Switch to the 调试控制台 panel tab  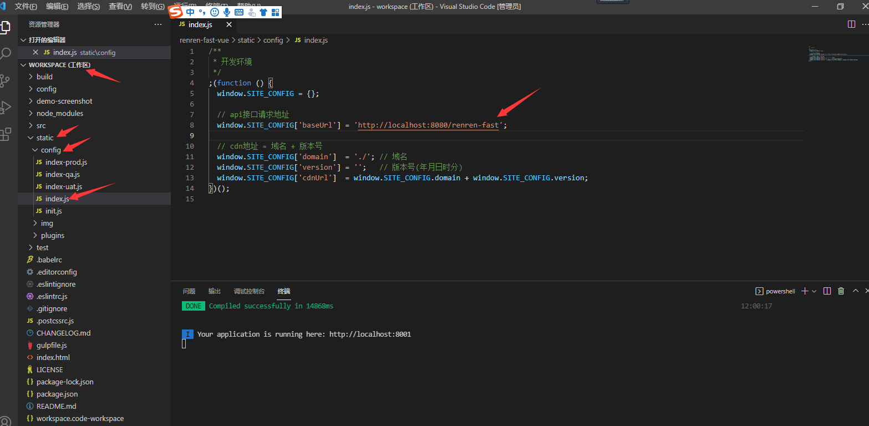coord(250,291)
